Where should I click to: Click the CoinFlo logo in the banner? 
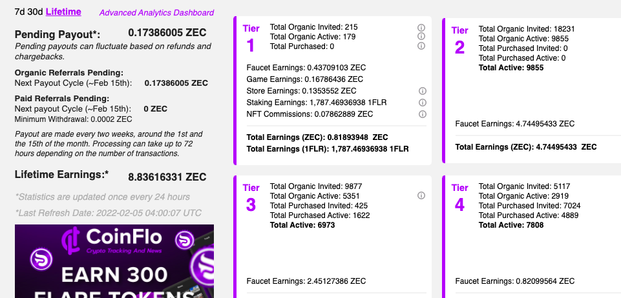(112, 240)
